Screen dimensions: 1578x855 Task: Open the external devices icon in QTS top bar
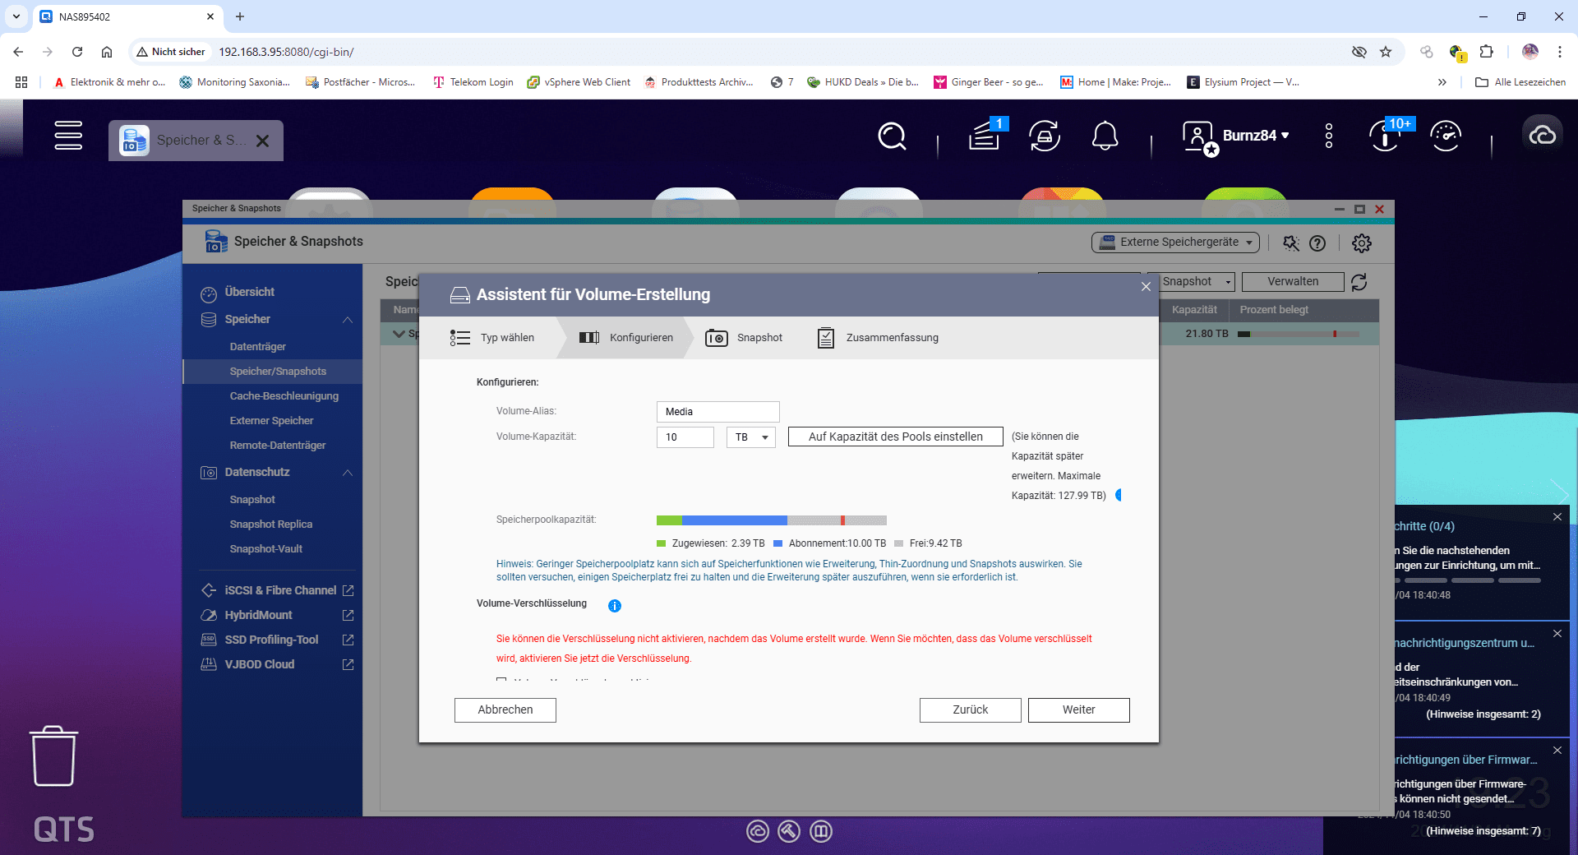[1045, 136]
